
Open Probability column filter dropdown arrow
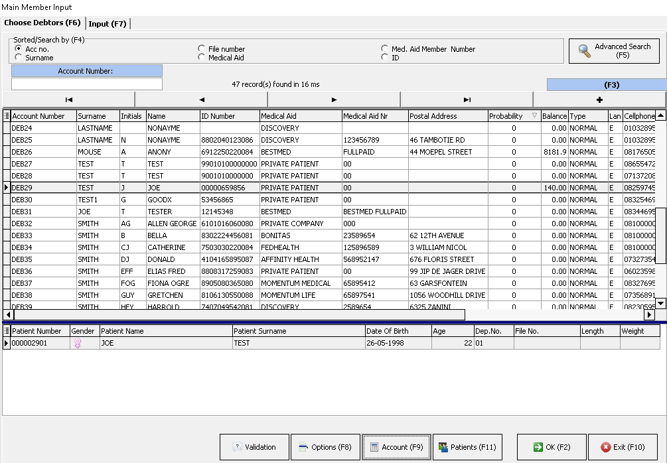(534, 116)
